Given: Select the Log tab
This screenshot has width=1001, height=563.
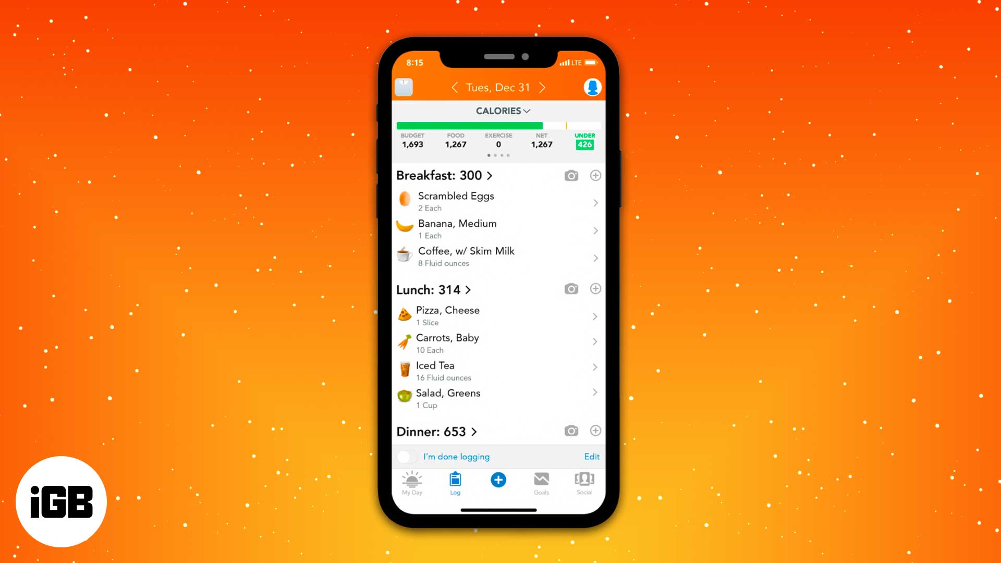Looking at the screenshot, I should click(455, 483).
